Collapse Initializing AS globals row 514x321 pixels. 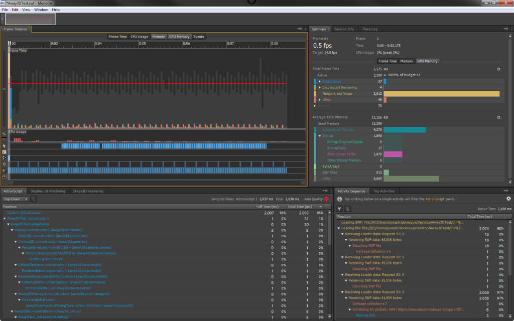pos(350,309)
